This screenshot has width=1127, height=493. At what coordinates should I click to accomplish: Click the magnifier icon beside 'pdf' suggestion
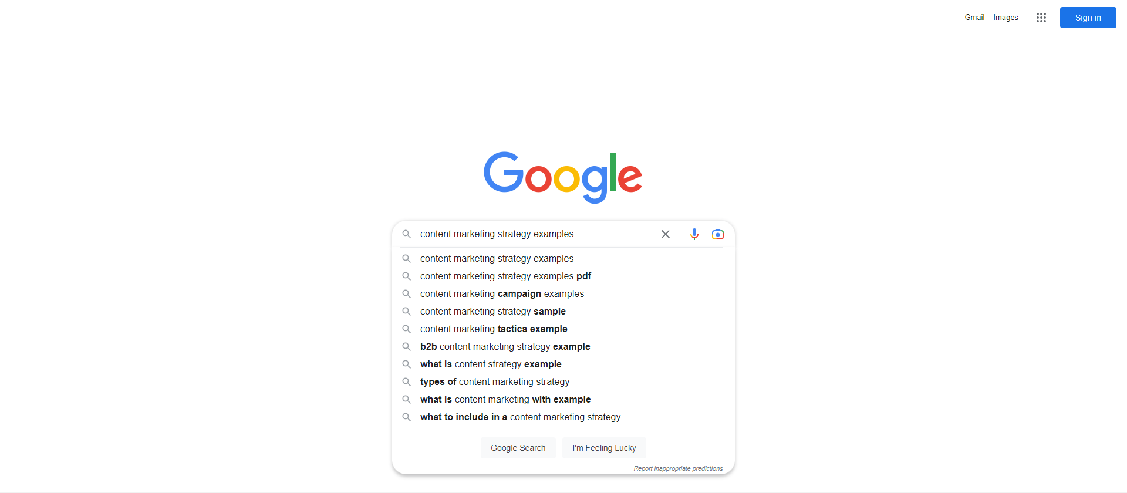click(406, 276)
